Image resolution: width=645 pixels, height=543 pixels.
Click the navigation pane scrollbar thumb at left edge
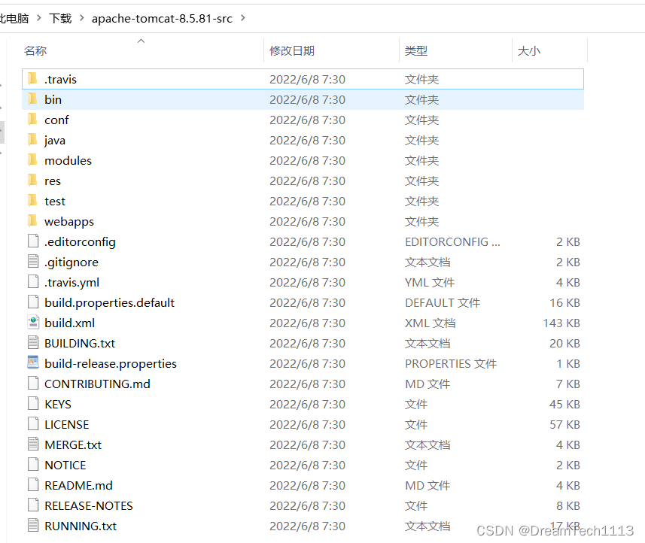2,132
